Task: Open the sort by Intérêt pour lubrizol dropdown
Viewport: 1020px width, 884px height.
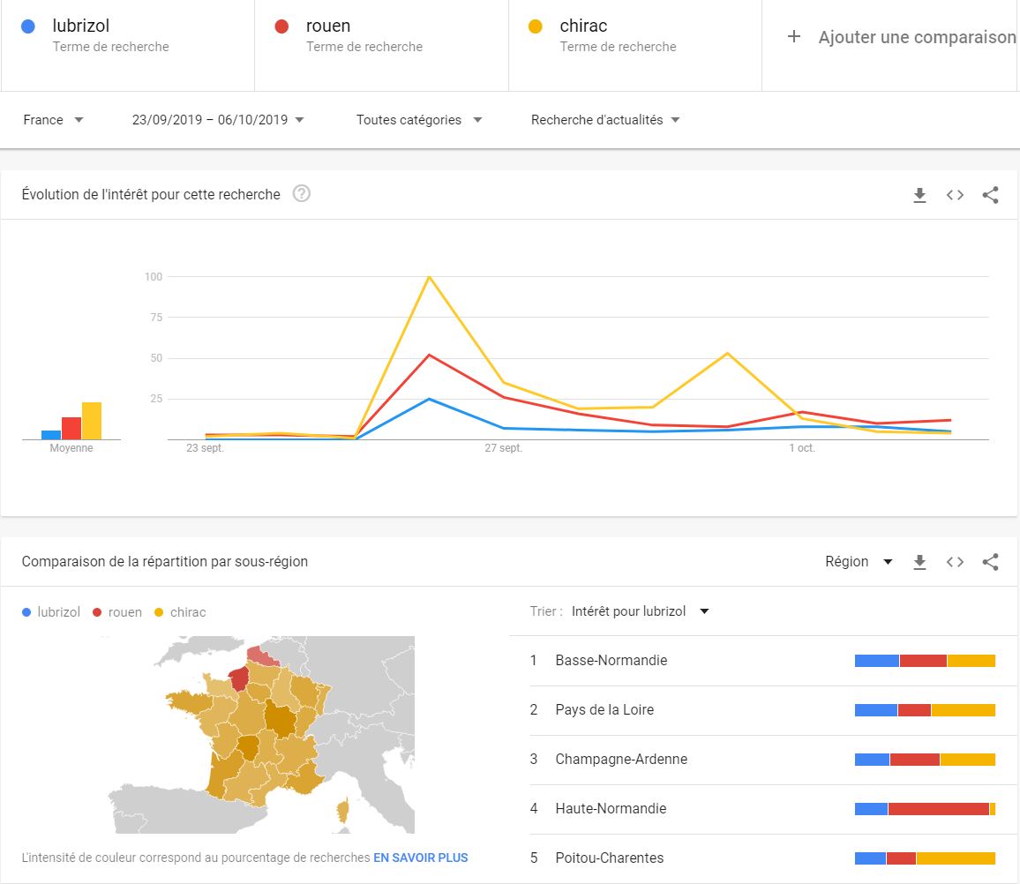Action: (640, 611)
